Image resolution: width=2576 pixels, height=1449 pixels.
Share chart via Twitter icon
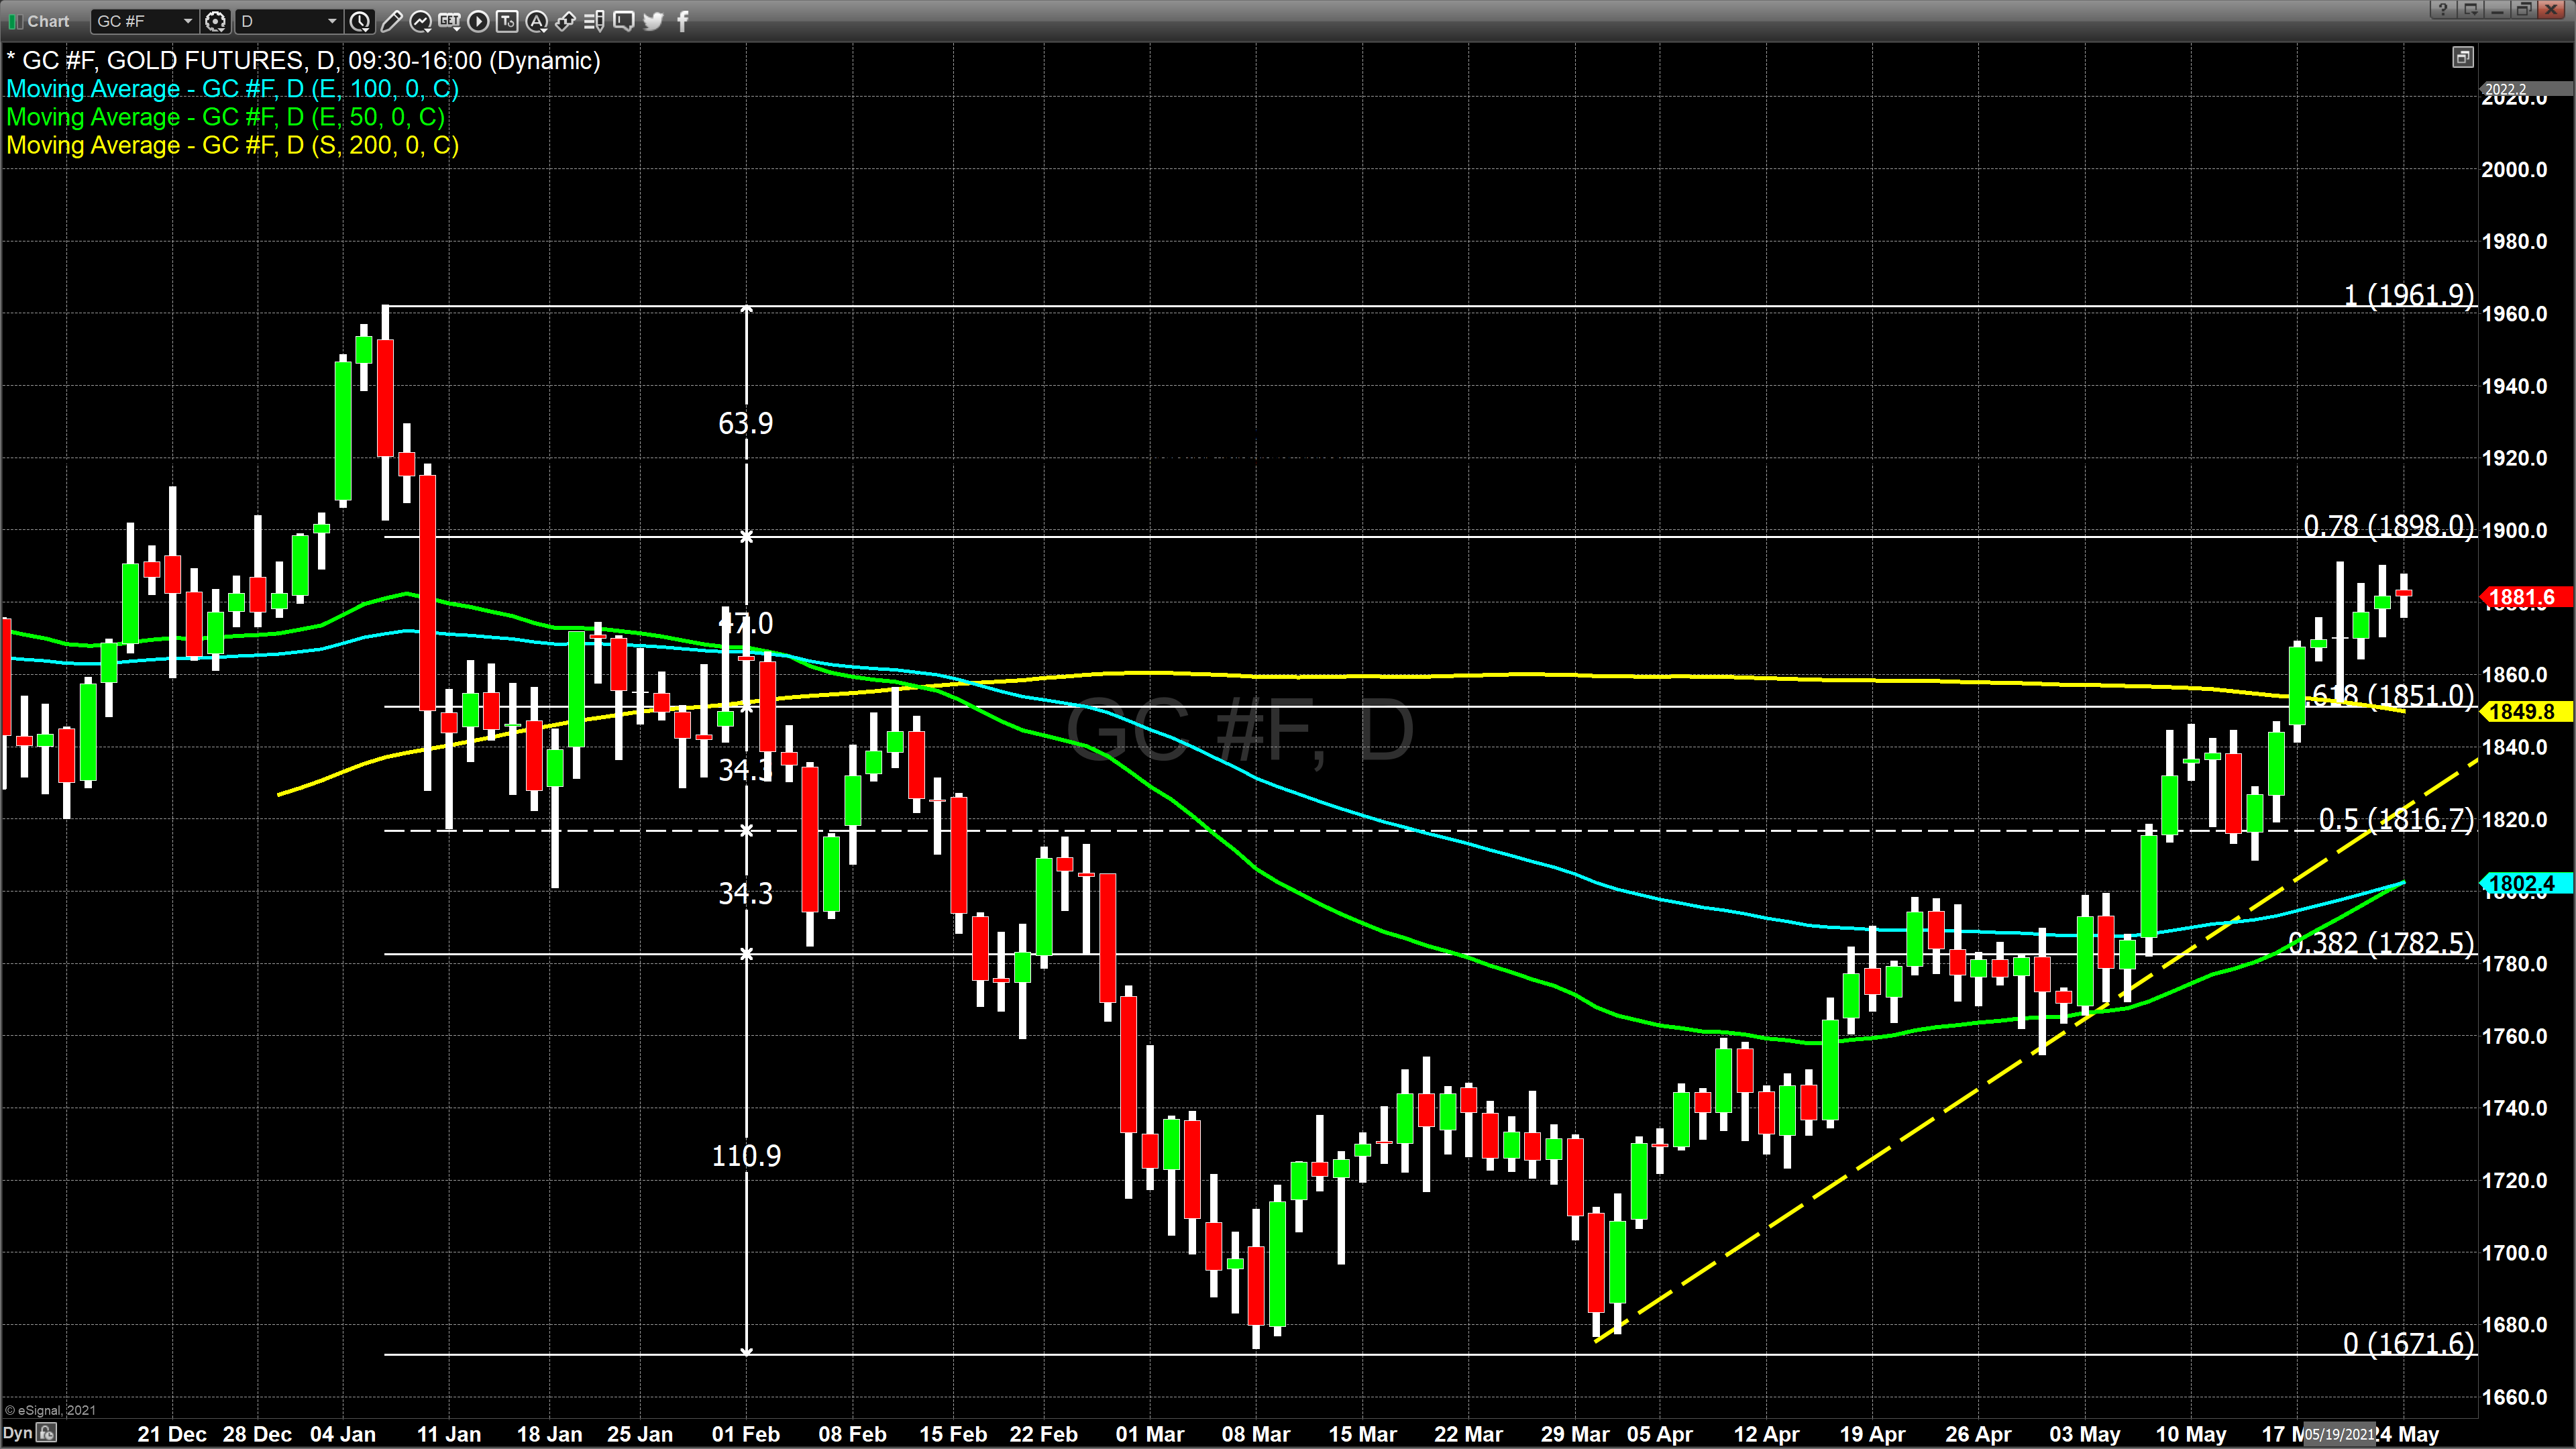pos(653,21)
